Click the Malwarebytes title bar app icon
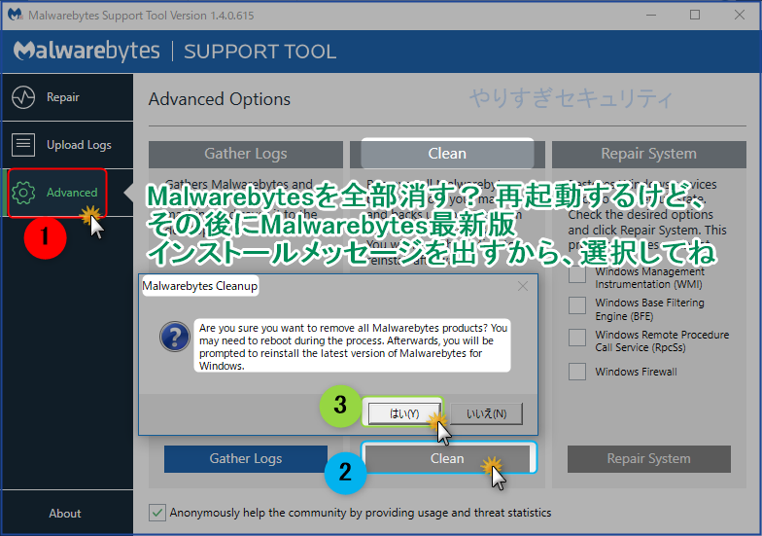 (15, 16)
